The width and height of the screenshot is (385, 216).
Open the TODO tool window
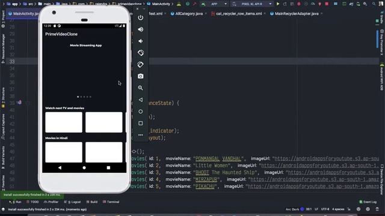(x=32, y=202)
